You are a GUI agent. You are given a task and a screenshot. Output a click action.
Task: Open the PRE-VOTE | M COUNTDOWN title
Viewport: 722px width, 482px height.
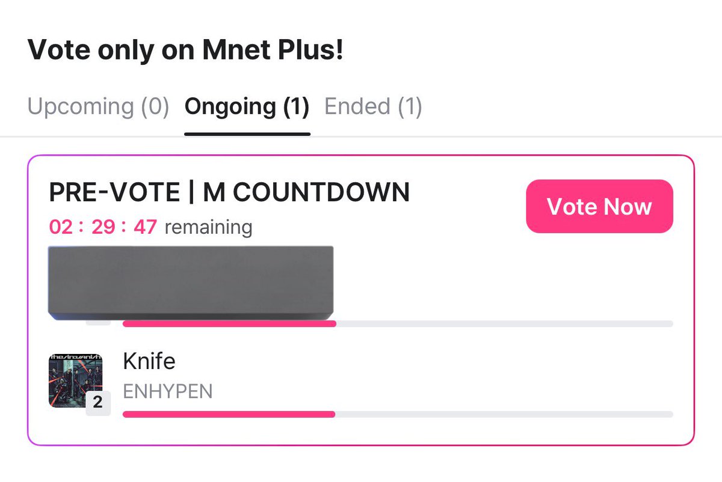click(x=229, y=192)
